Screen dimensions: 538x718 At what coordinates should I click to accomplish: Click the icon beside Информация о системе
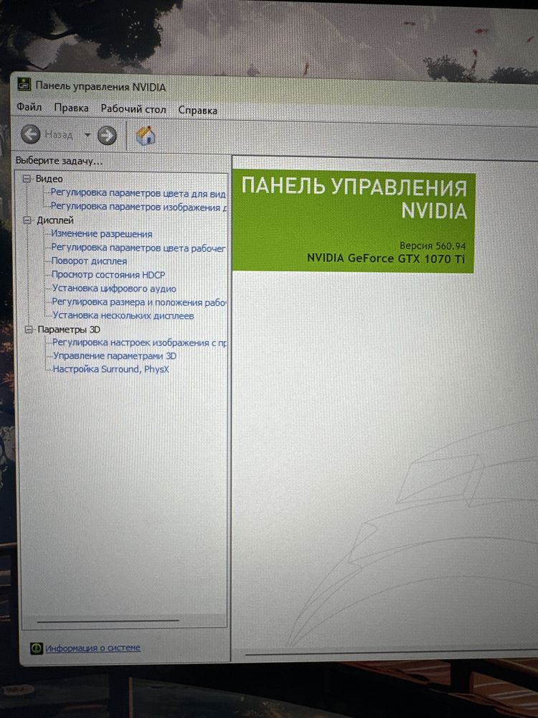[36, 648]
